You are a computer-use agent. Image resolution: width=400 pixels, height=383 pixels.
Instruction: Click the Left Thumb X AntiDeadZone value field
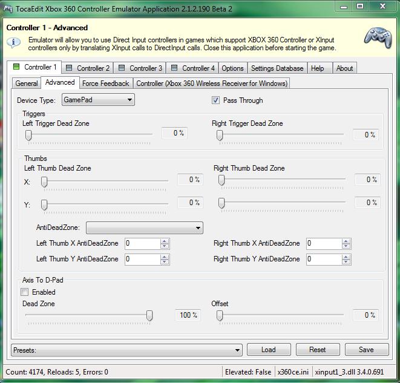(143, 243)
